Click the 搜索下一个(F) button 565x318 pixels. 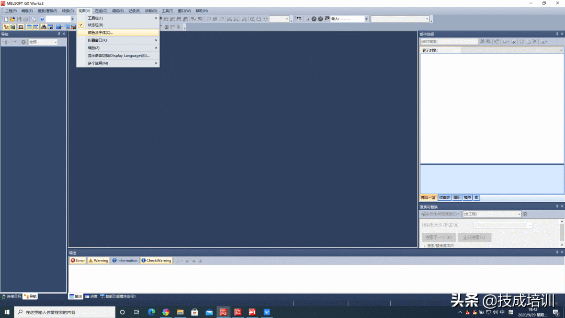(x=438, y=237)
